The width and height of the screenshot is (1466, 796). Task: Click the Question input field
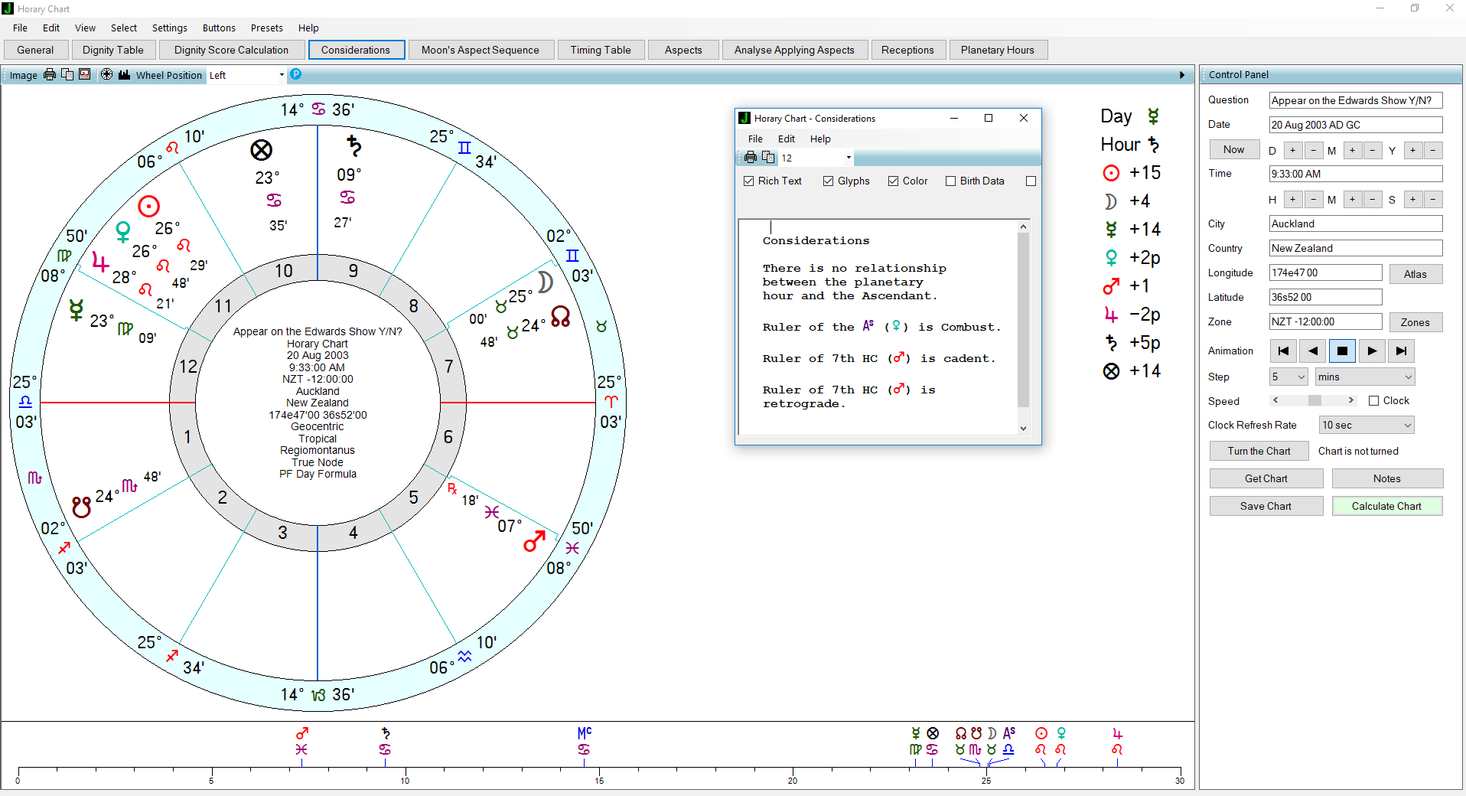pos(1356,100)
